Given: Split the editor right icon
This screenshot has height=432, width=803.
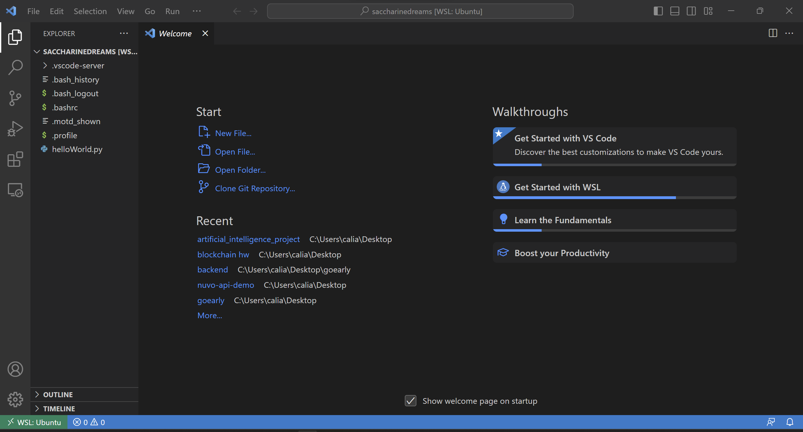Looking at the screenshot, I should click(773, 33).
